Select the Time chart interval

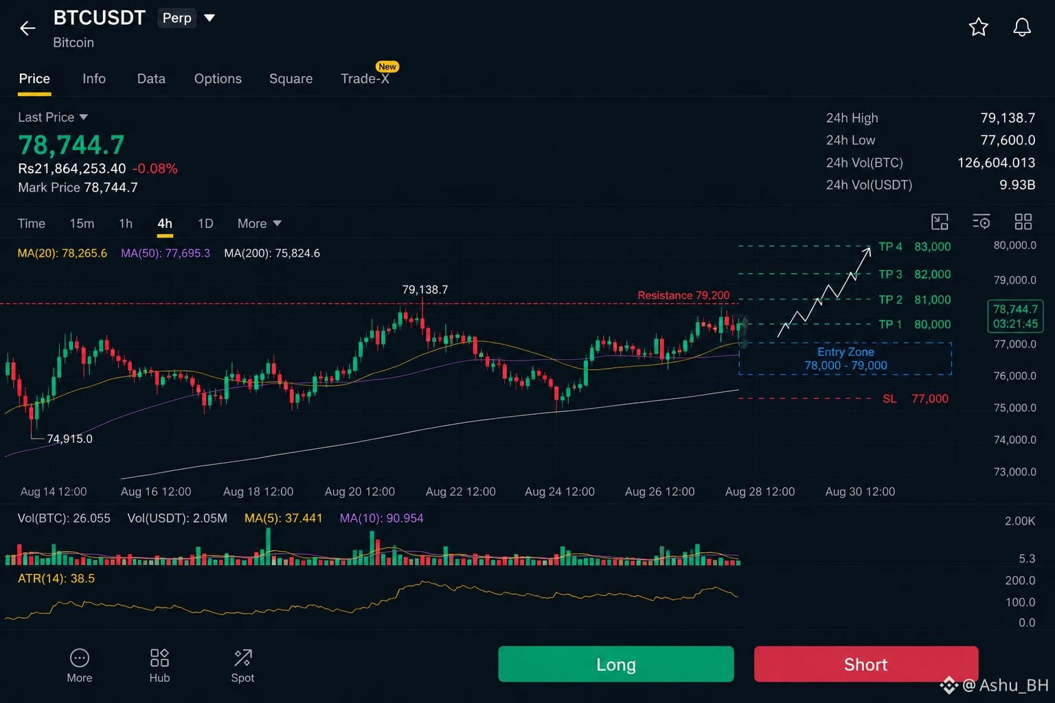coord(31,223)
